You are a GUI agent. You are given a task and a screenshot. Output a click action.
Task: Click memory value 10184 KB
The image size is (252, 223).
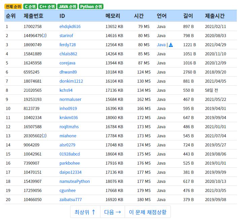coord(114,72)
